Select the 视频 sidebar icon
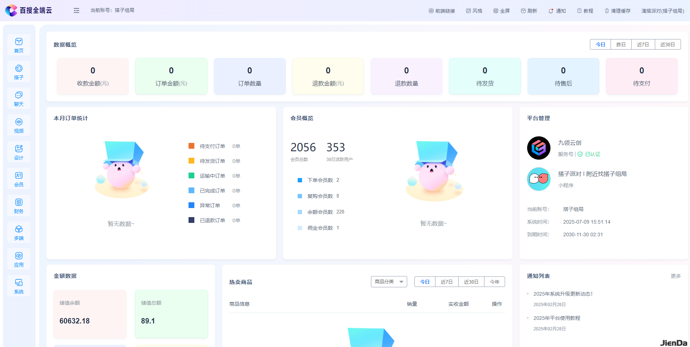The width and height of the screenshot is (690, 347). pos(19,125)
